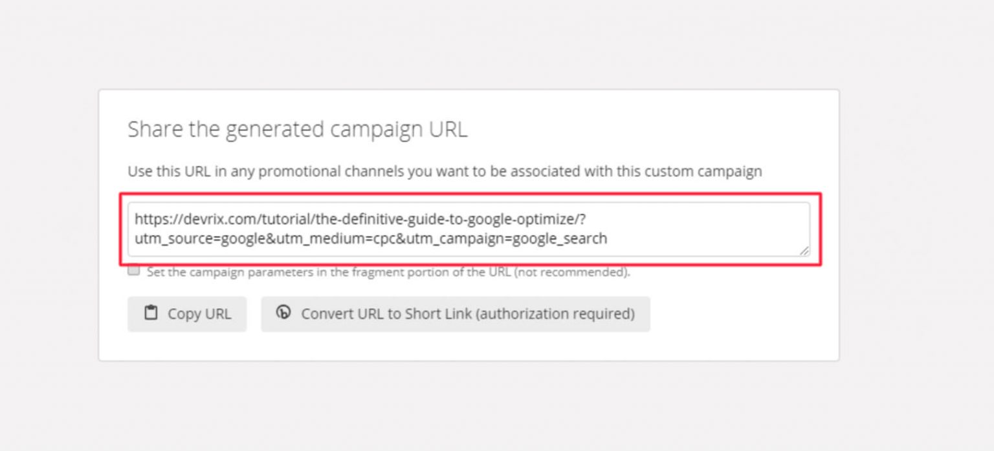
Task: Click the Copy URL button
Action: (x=188, y=313)
